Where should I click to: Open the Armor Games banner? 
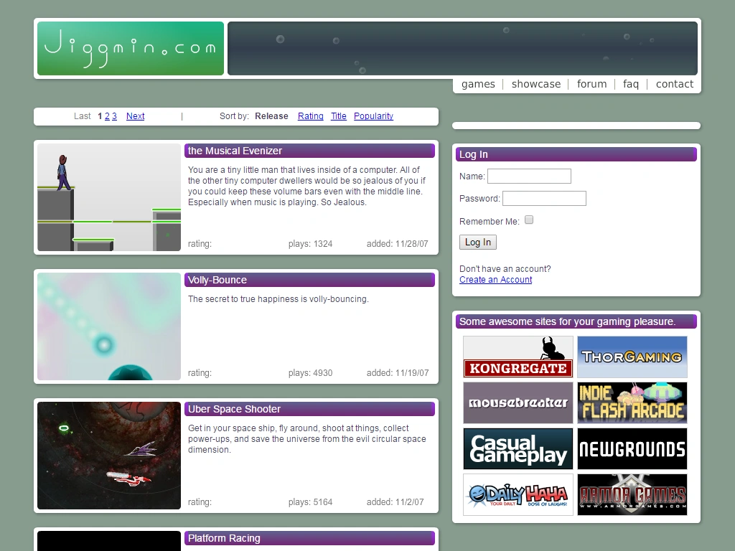[632, 494]
